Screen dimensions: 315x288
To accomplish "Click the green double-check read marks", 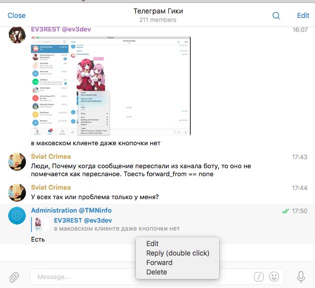I will [285, 211].
